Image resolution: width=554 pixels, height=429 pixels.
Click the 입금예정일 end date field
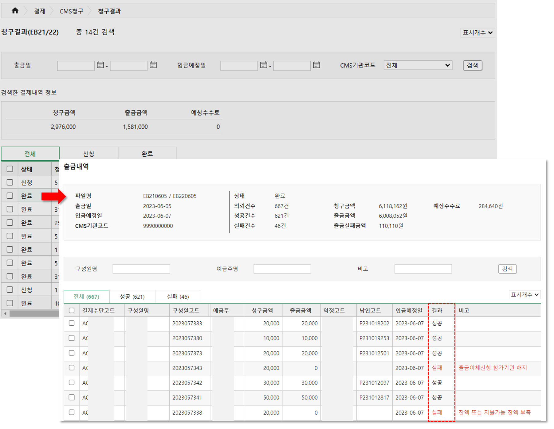[292, 66]
